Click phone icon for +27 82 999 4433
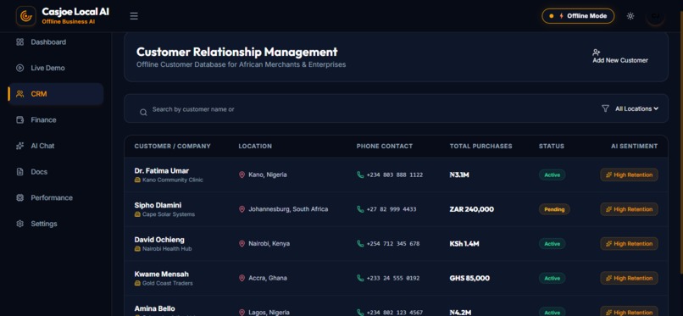The width and height of the screenshot is (683, 316). (360, 209)
